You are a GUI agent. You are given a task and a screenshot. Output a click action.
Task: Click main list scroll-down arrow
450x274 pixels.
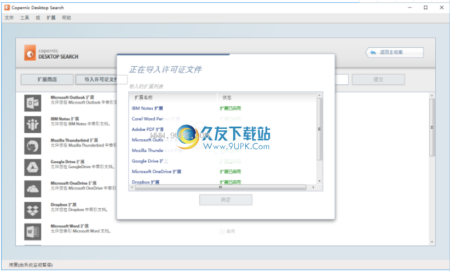click(x=432, y=242)
